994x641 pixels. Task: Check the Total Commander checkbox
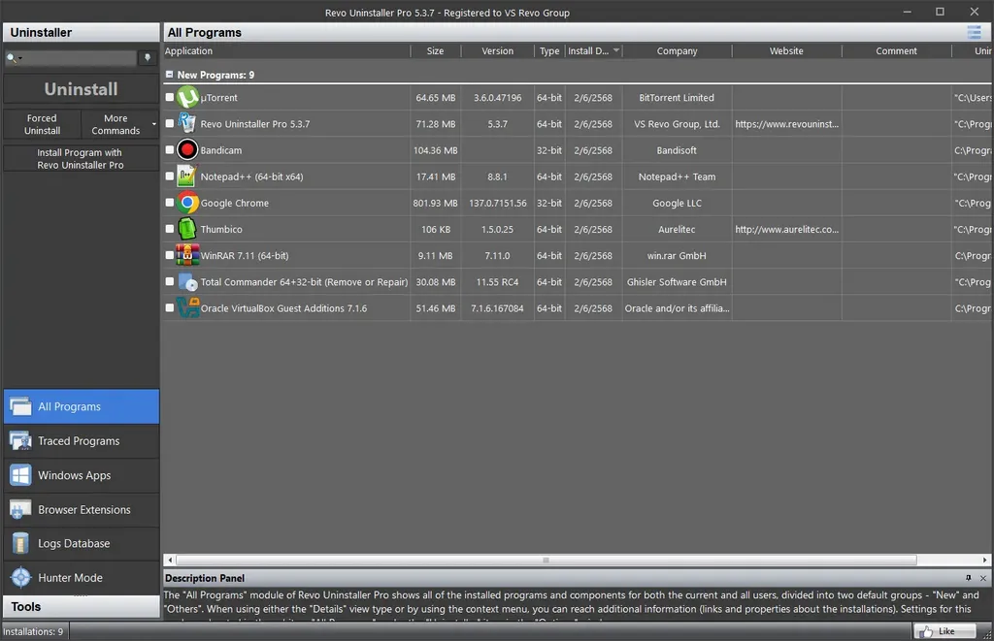[x=169, y=281]
